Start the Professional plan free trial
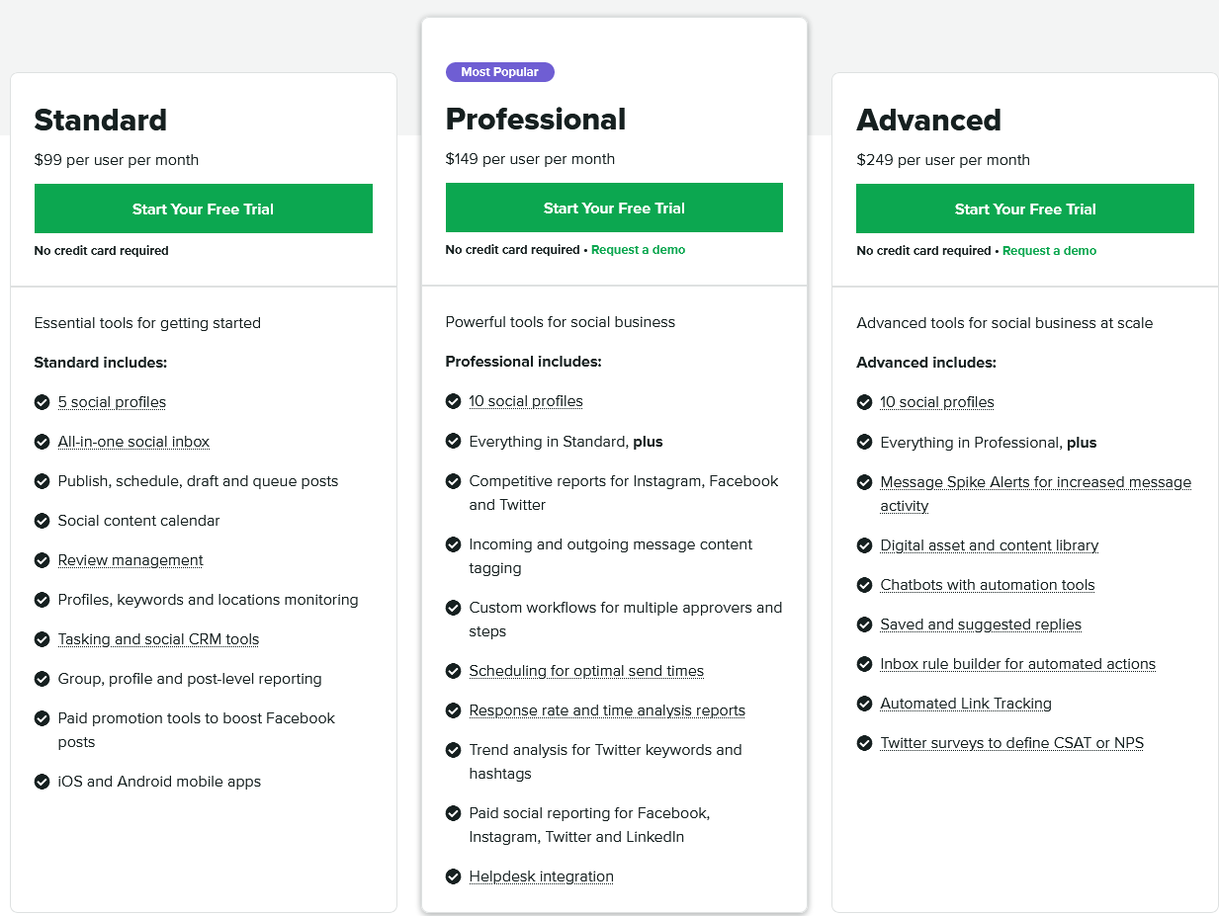The width and height of the screenshot is (1219, 916). [614, 208]
